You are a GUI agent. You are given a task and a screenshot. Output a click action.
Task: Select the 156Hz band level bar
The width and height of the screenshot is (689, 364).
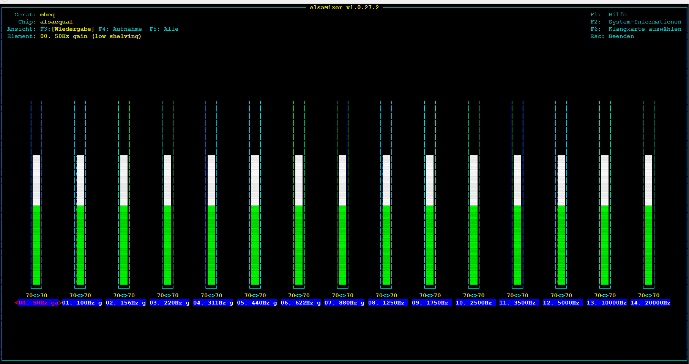click(x=124, y=195)
